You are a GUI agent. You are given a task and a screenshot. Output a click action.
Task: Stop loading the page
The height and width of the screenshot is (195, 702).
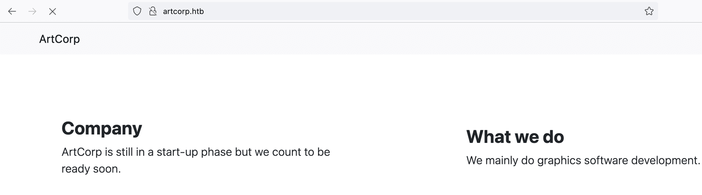[x=52, y=11]
